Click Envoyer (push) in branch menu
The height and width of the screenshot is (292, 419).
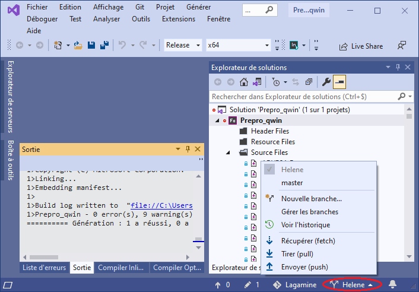click(304, 267)
